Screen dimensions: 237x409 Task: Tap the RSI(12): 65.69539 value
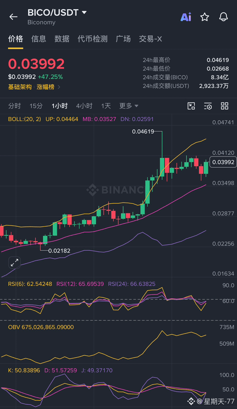tap(80, 284)
